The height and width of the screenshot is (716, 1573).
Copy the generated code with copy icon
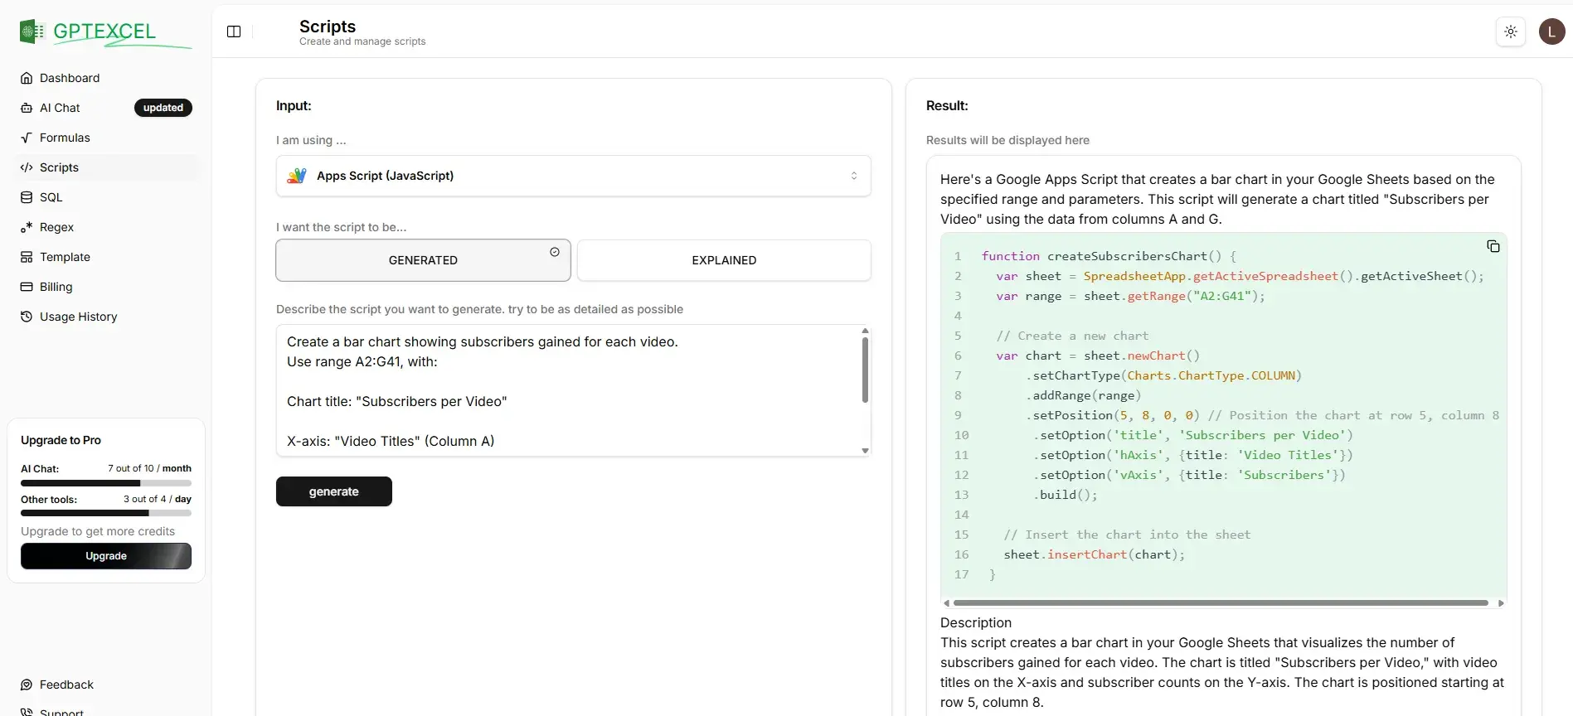[x=1493, y=246]
